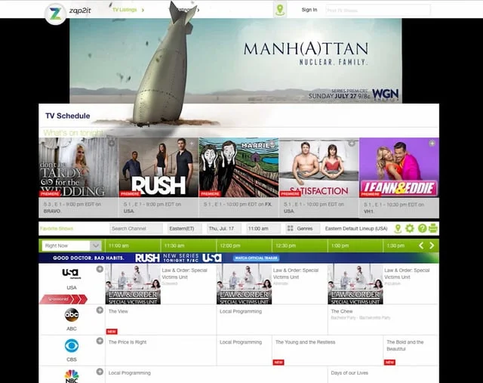Image resolution: width=483 pixels, height=383 pixels.
Task: Open Favorite Shows link
Action: (57, 228)
